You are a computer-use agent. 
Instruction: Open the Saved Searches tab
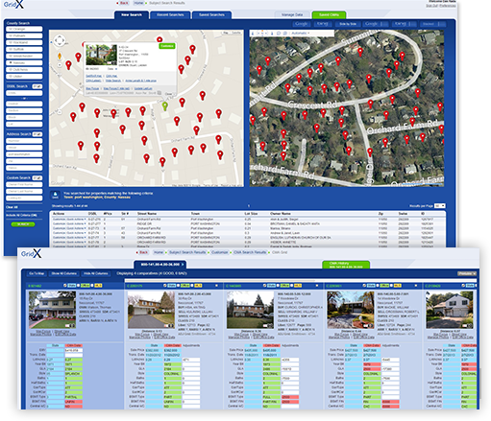click(x=211, y=15)
